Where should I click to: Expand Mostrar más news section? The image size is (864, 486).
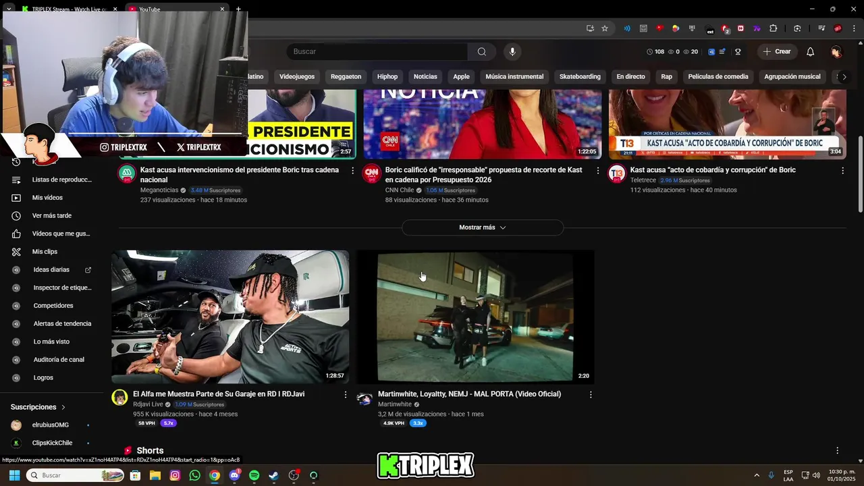click(x=483, y=227)
